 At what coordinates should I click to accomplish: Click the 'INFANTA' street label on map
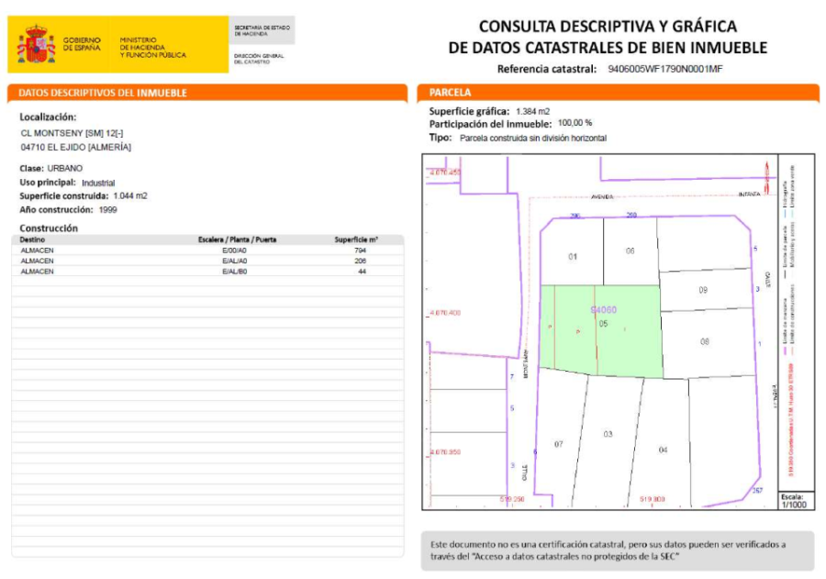click(749, 195)
